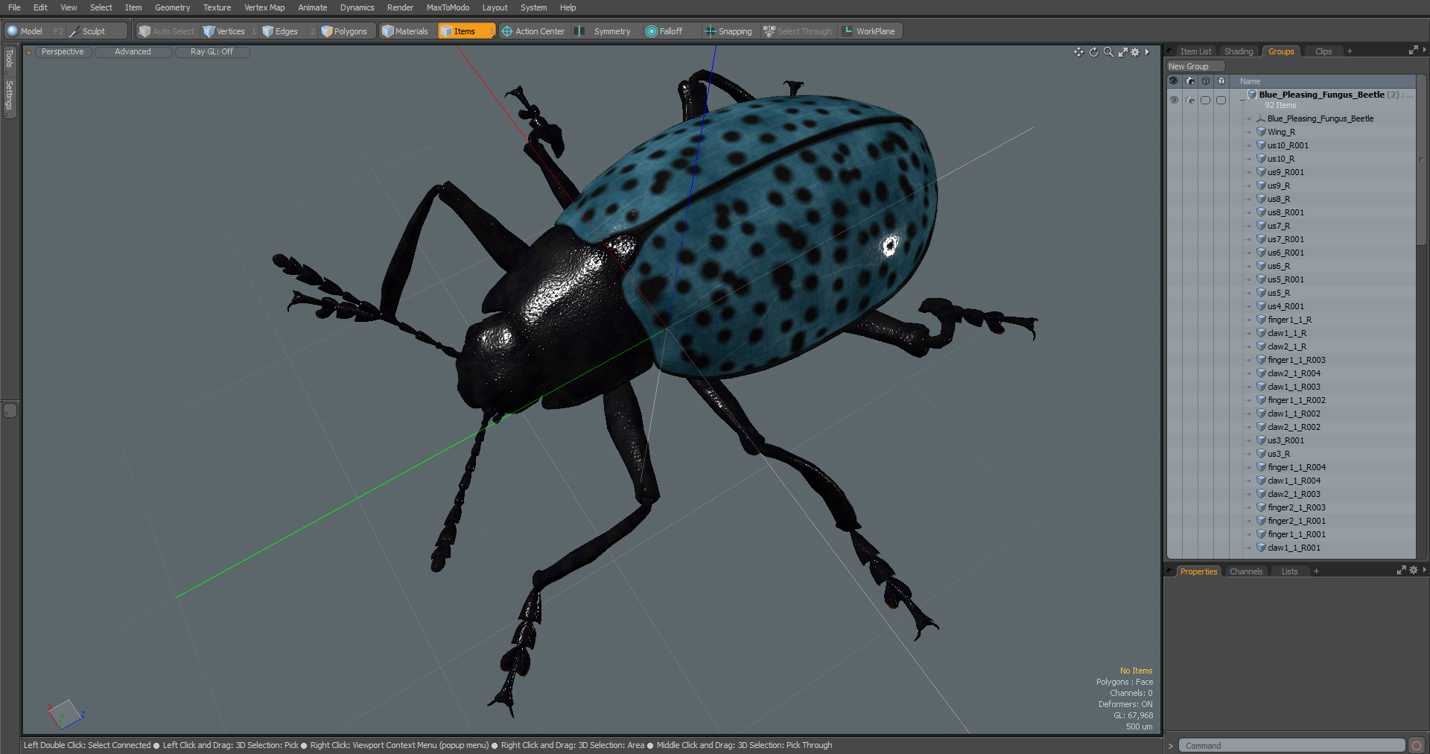This screenshot has width=1430, height=754.
Task: Open the Perspective view dropdown
Action: (63, 52)
